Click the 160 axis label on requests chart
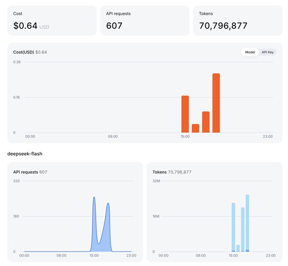 [16, 216]
